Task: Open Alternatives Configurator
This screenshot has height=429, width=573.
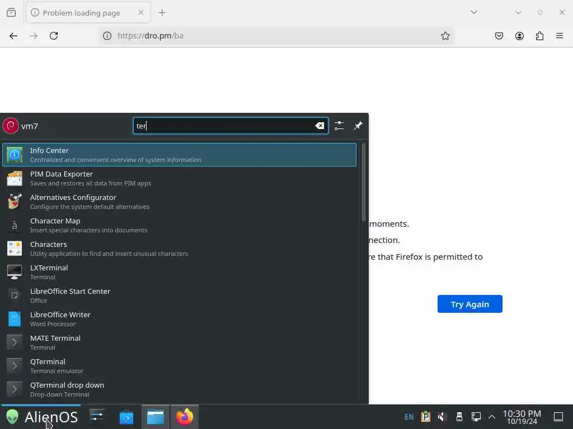Action: [x=179, y=202]
